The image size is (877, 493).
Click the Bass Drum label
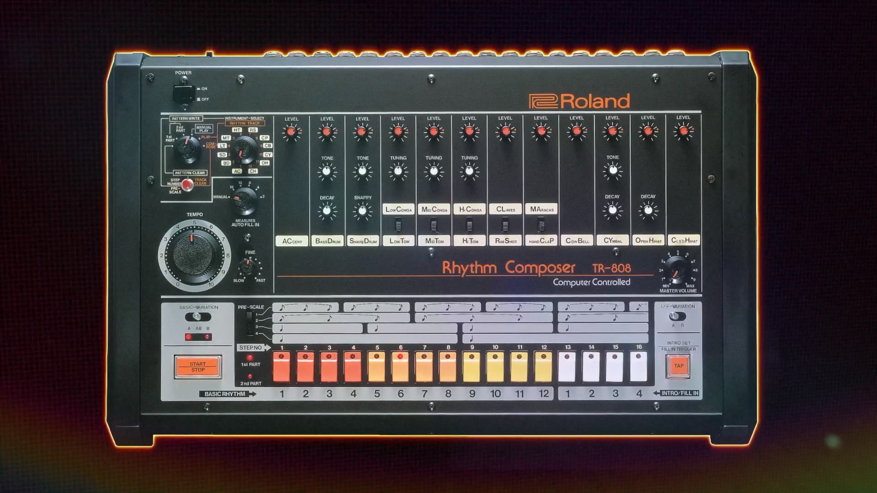(x=328, y=241)
